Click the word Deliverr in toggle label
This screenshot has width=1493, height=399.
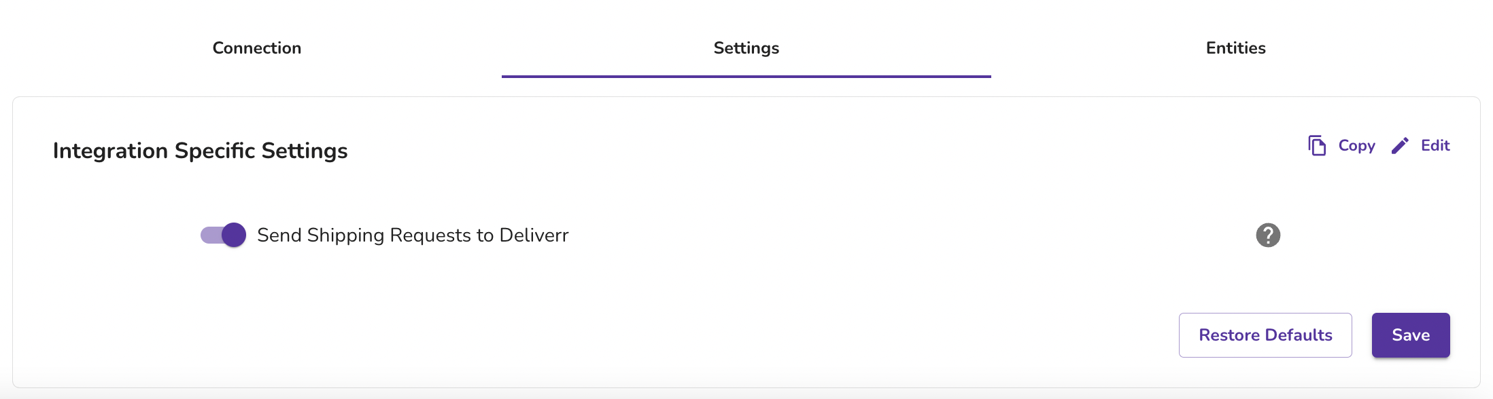pos(534,235)
